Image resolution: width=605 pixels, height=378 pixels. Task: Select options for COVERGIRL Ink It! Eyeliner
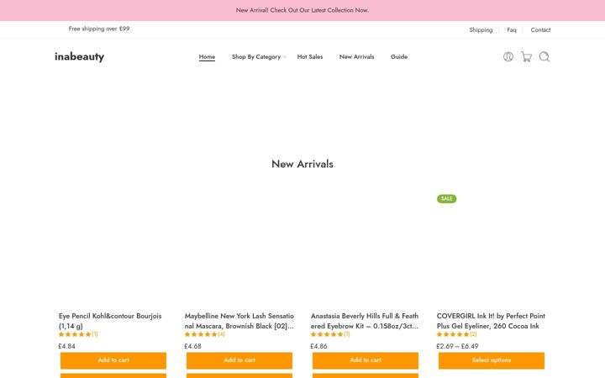click(x=492, y=360)
